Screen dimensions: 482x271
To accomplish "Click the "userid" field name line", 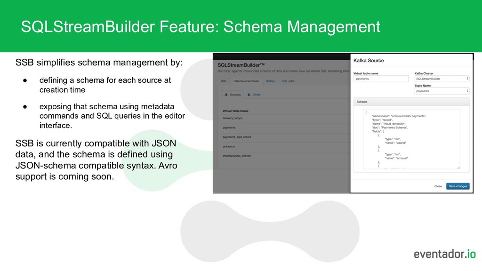I will click(x=395, y=143).
